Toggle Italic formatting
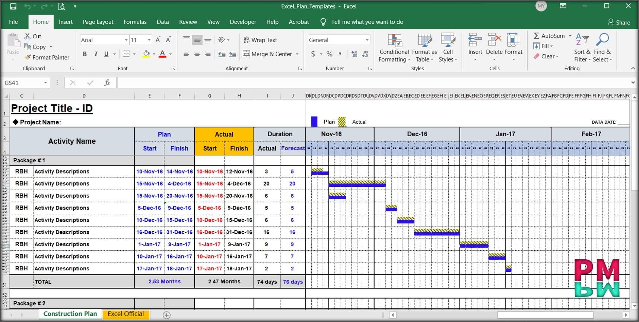 point(96,54)
